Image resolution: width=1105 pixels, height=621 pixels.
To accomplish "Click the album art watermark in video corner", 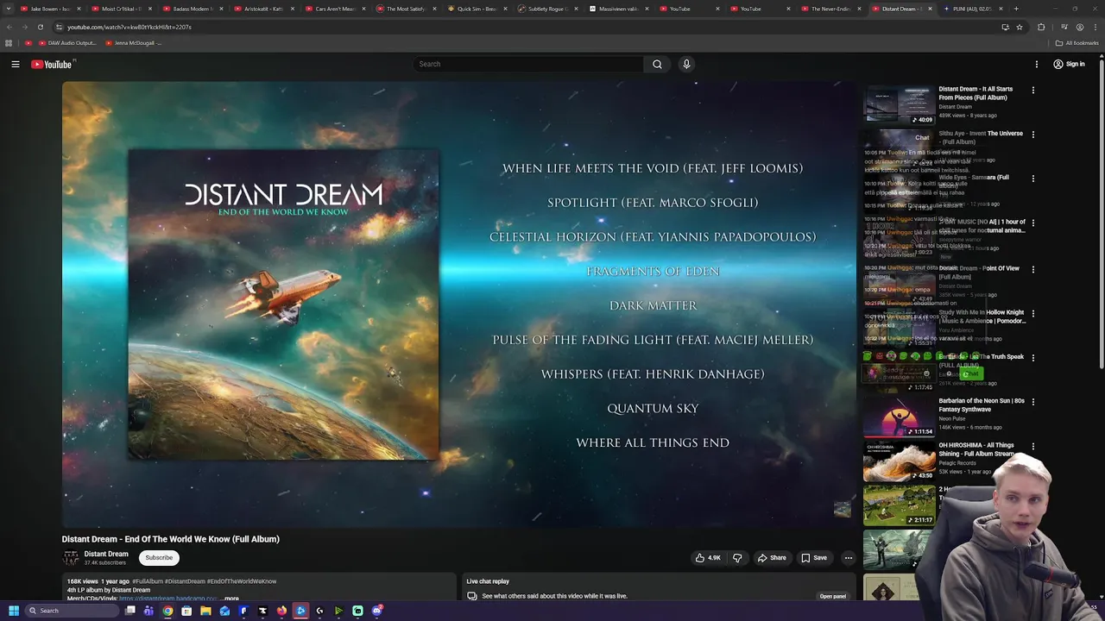I will pyautogui.click(x=843, y=509).
